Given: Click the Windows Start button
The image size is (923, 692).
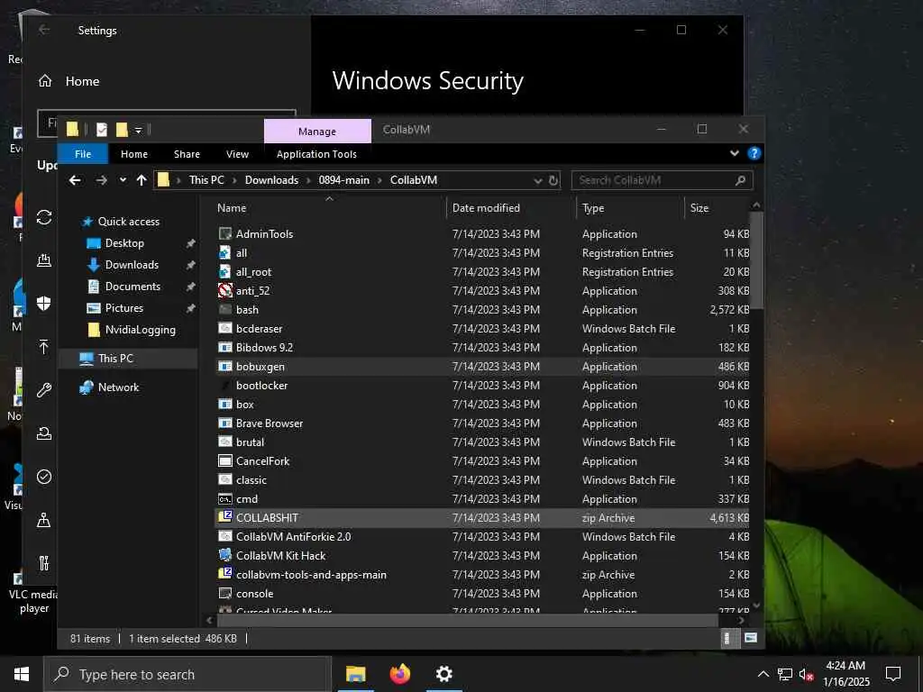Looking at the screenshot, I should click(x=22, y=674).
